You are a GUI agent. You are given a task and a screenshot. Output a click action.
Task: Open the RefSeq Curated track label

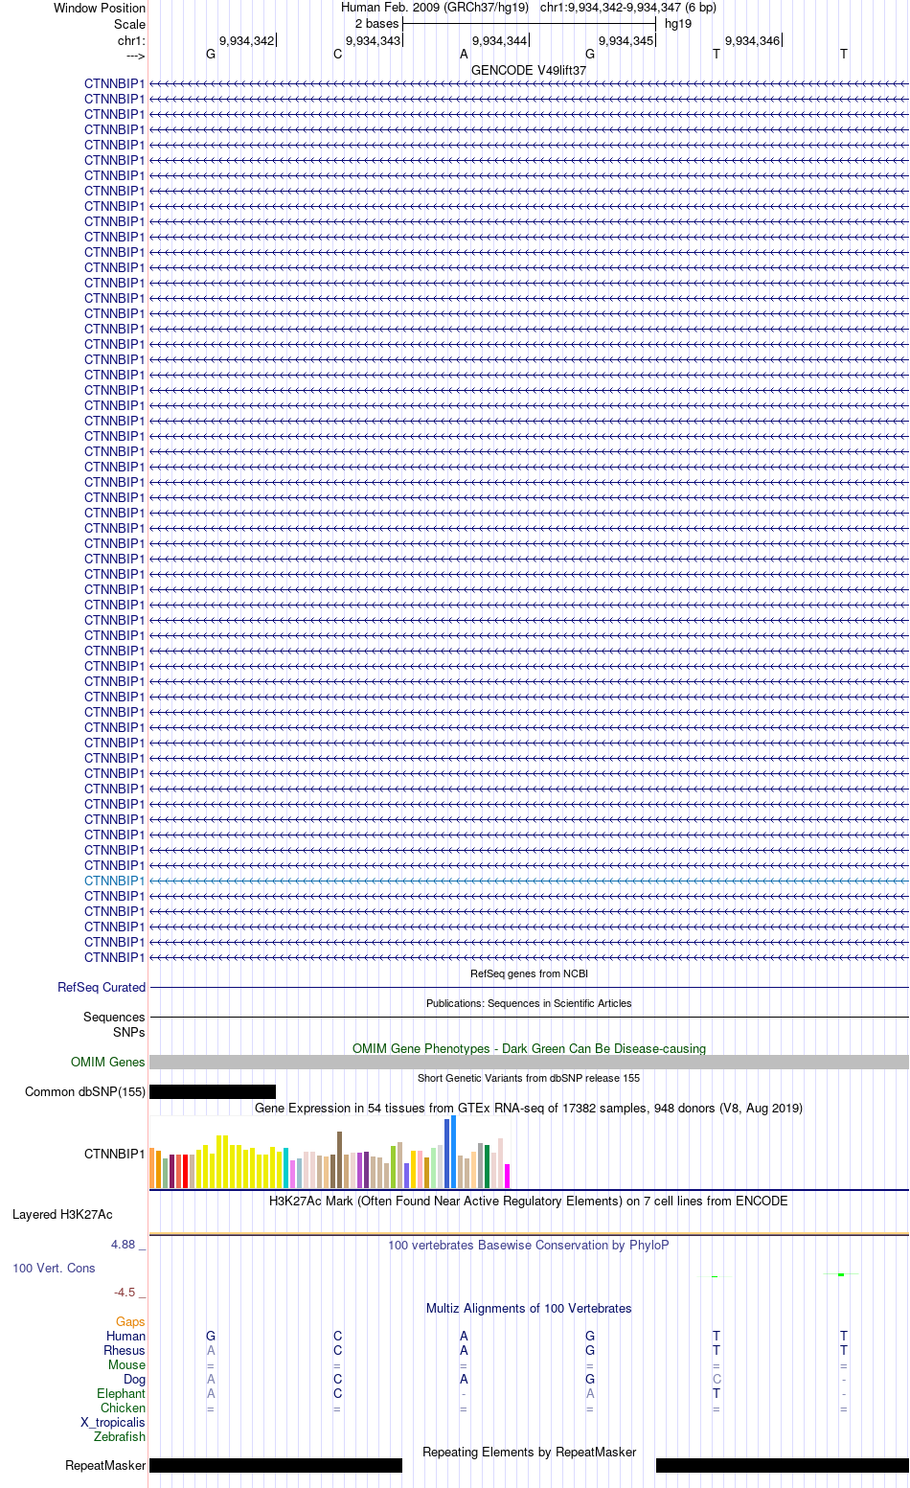click(102, 987)
